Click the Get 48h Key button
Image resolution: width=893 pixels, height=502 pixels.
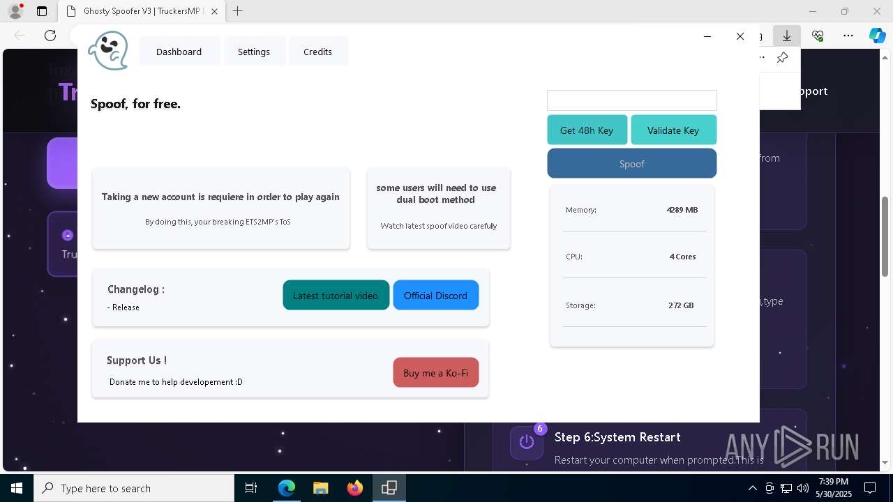[587, 130]
